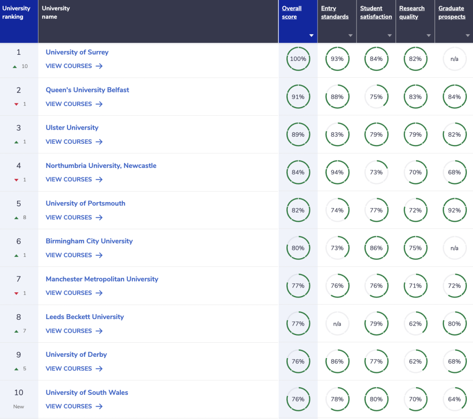Sort by Overall score using its dropdown arrow
The image size is (473, 419).
coord(311,36)
